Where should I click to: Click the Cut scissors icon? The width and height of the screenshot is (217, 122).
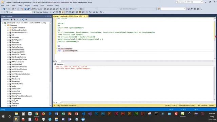[x=61, y=9]
